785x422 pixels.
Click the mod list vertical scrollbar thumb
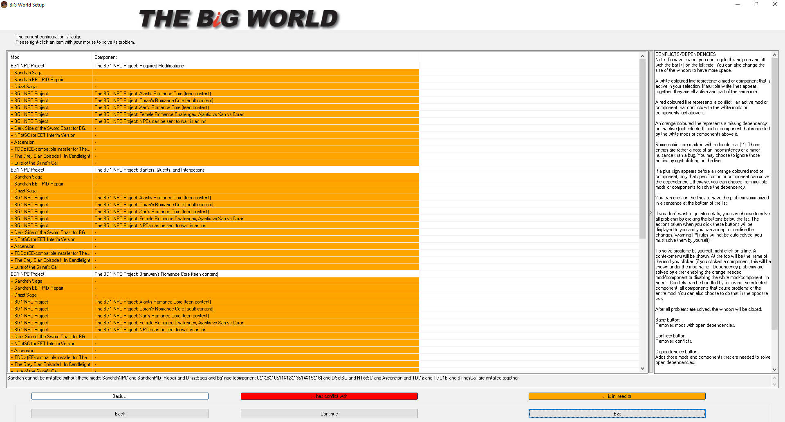642,149
